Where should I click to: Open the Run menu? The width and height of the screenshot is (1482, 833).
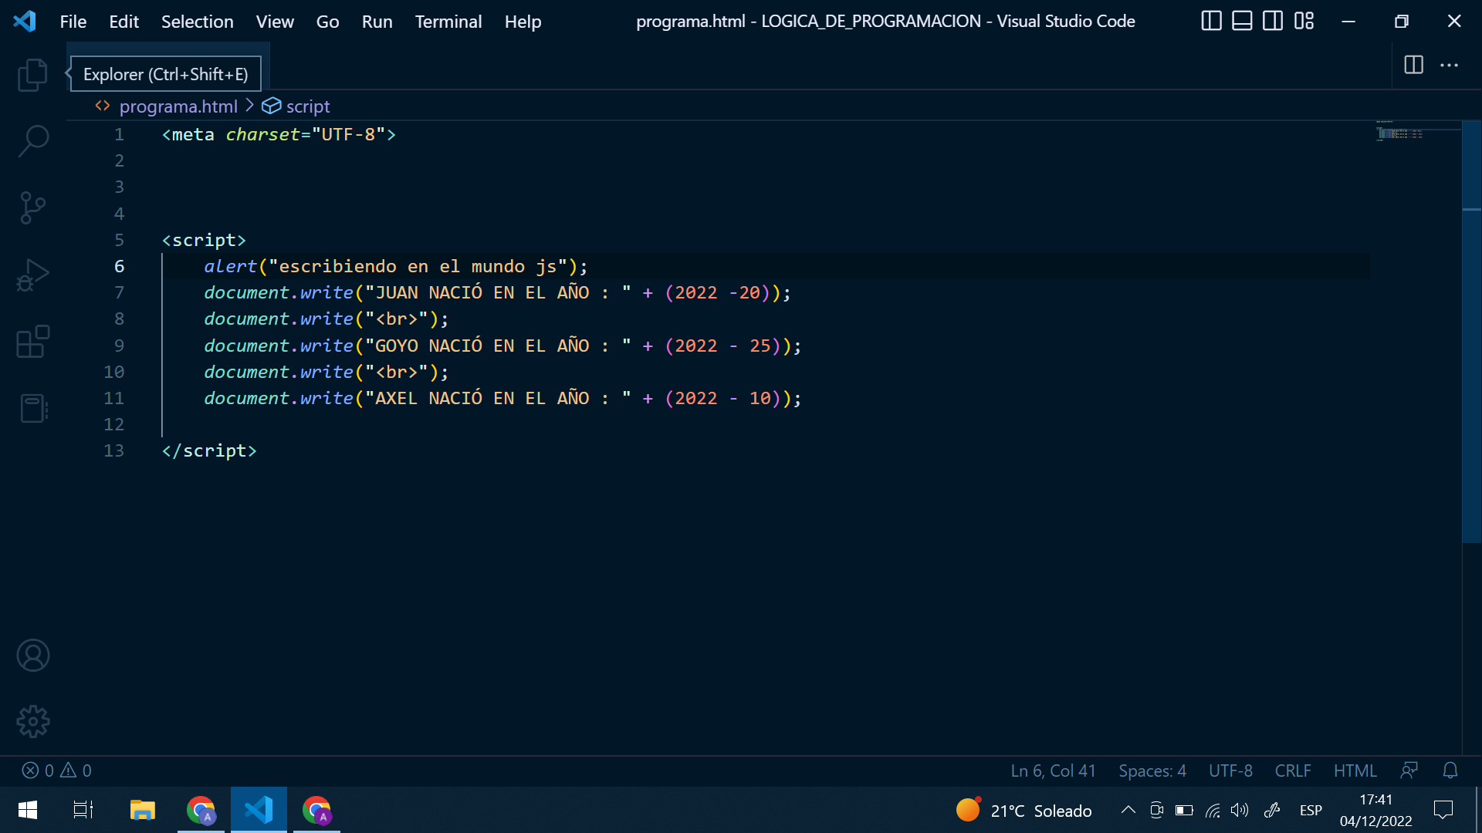tap(377, 22)
